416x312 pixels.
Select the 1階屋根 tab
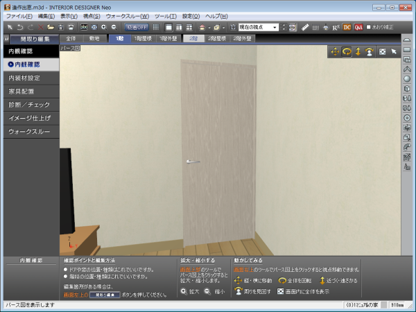144,39
